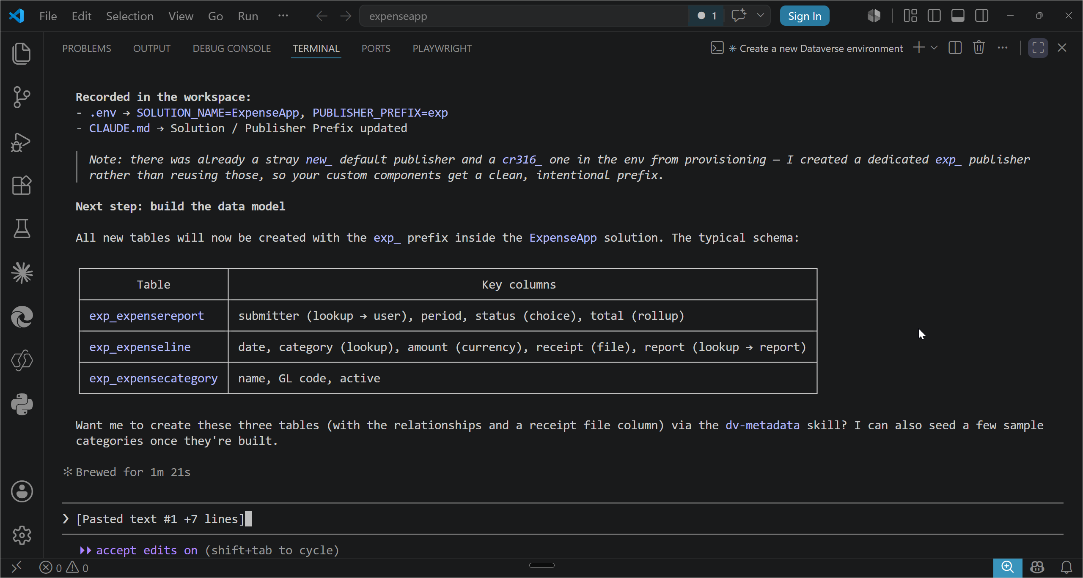Viewport: 1083px width, 578px height.
Task: Click the Copilot chat icon in title bar
Action: click(739, 16)
